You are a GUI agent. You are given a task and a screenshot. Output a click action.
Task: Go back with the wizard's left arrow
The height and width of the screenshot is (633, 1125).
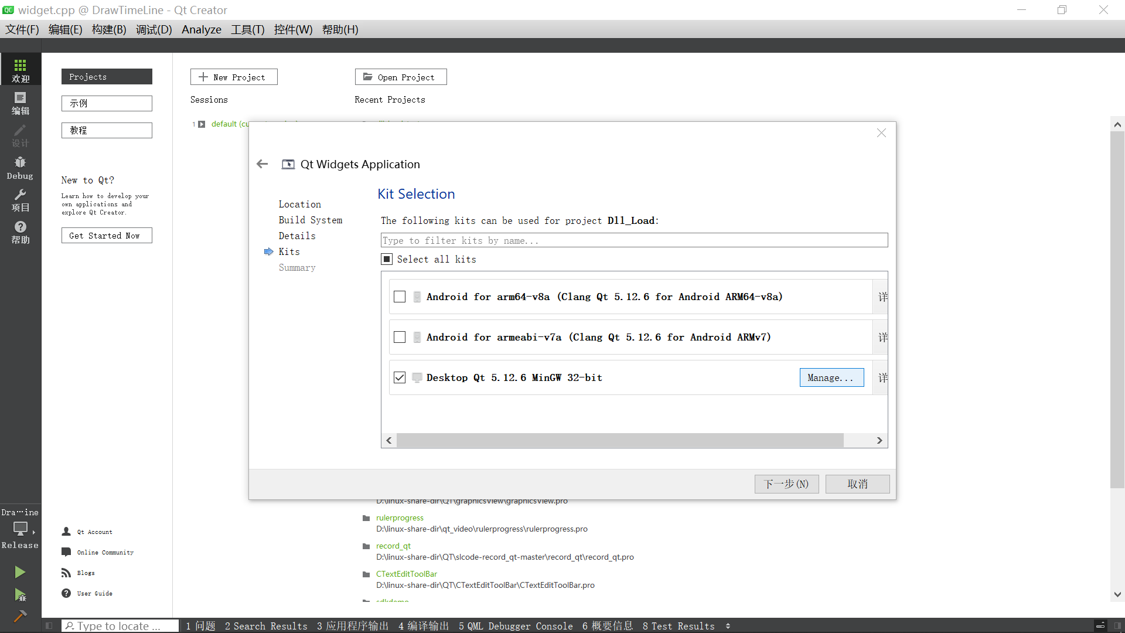262,164
